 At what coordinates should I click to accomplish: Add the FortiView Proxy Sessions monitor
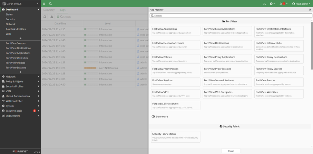coord(227,71)
